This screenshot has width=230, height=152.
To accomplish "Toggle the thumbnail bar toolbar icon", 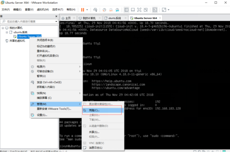I will 133,10.
